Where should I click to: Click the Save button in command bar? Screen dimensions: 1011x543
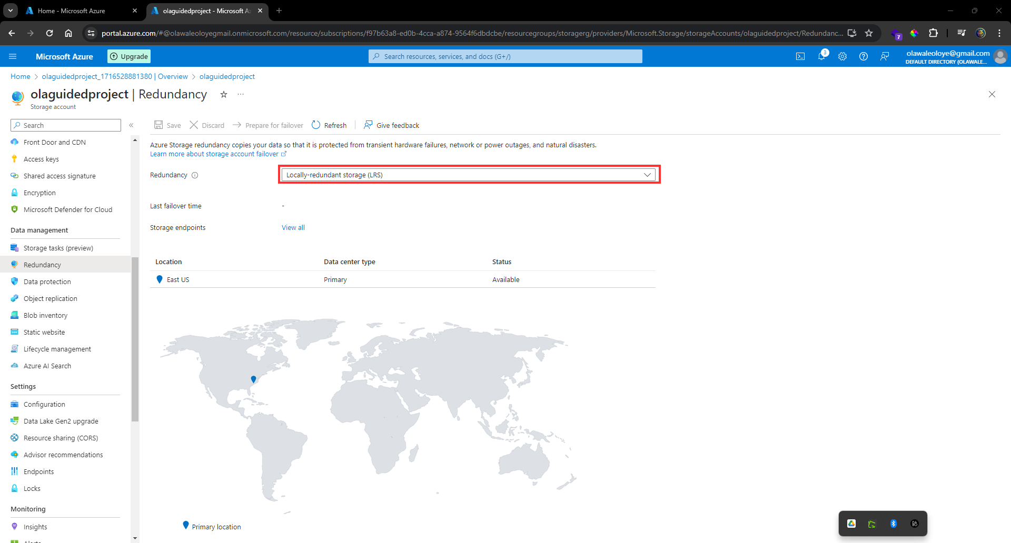coord(167,125)
